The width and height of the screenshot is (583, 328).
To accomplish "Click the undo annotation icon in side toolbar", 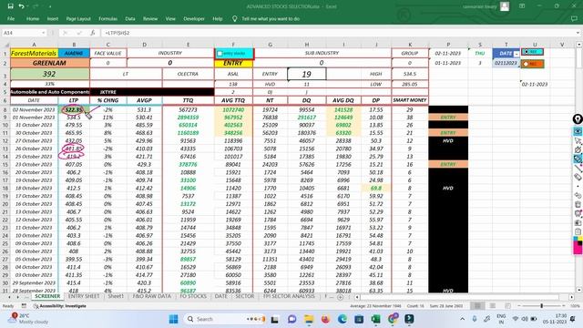I will (578, 195).
